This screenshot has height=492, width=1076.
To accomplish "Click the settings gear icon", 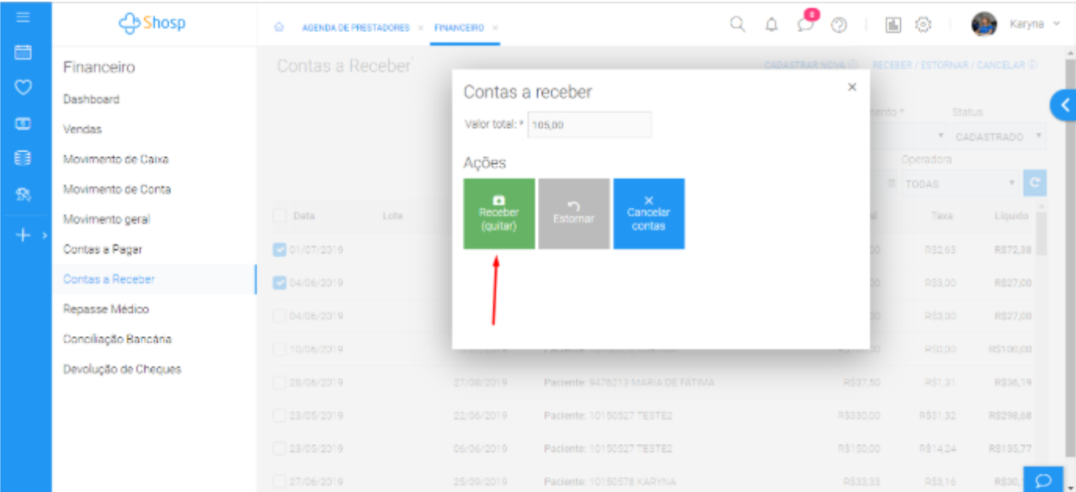I will click(923, 25).
